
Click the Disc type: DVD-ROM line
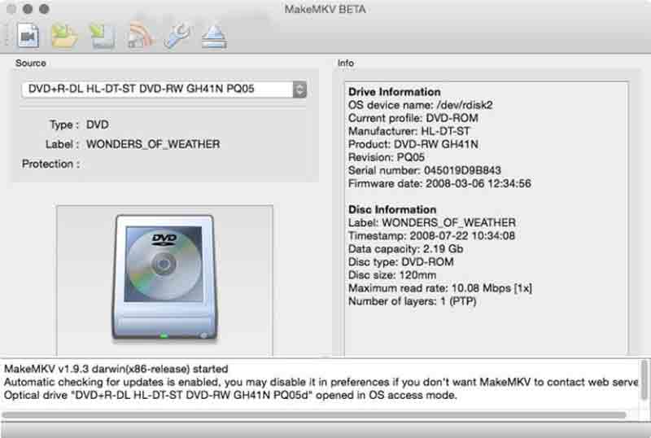[x=400, y=262]
